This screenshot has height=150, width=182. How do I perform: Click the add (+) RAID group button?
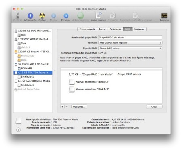[x=63, y=106]
